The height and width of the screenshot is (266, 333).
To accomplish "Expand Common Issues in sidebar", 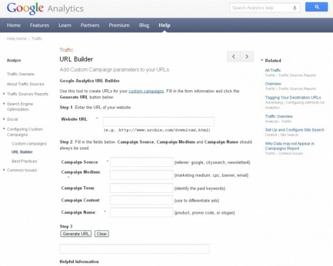I will click(4, 170).
